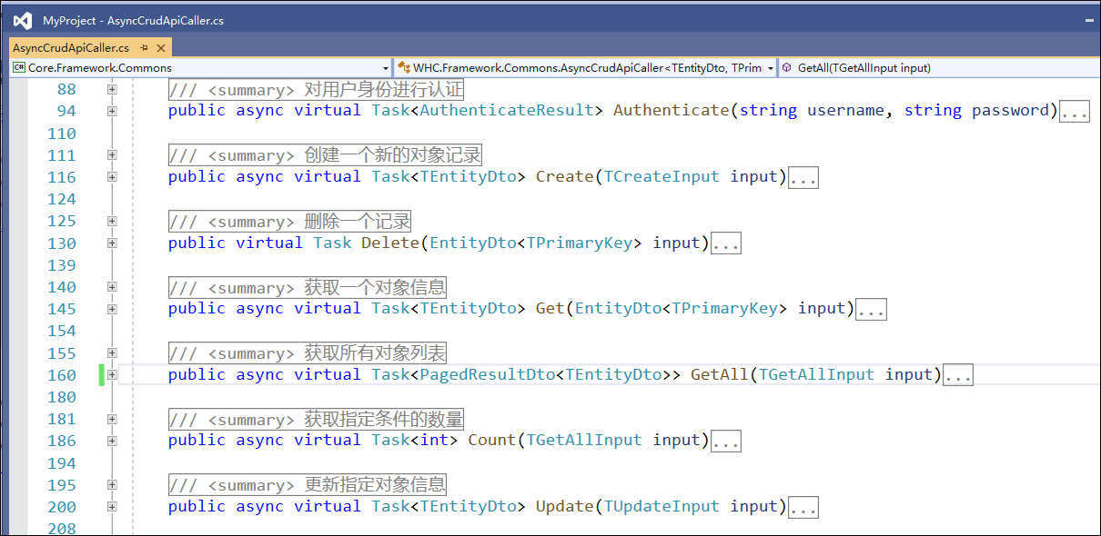Click the collapsed summary '删除一个记录'

(289, 221)
